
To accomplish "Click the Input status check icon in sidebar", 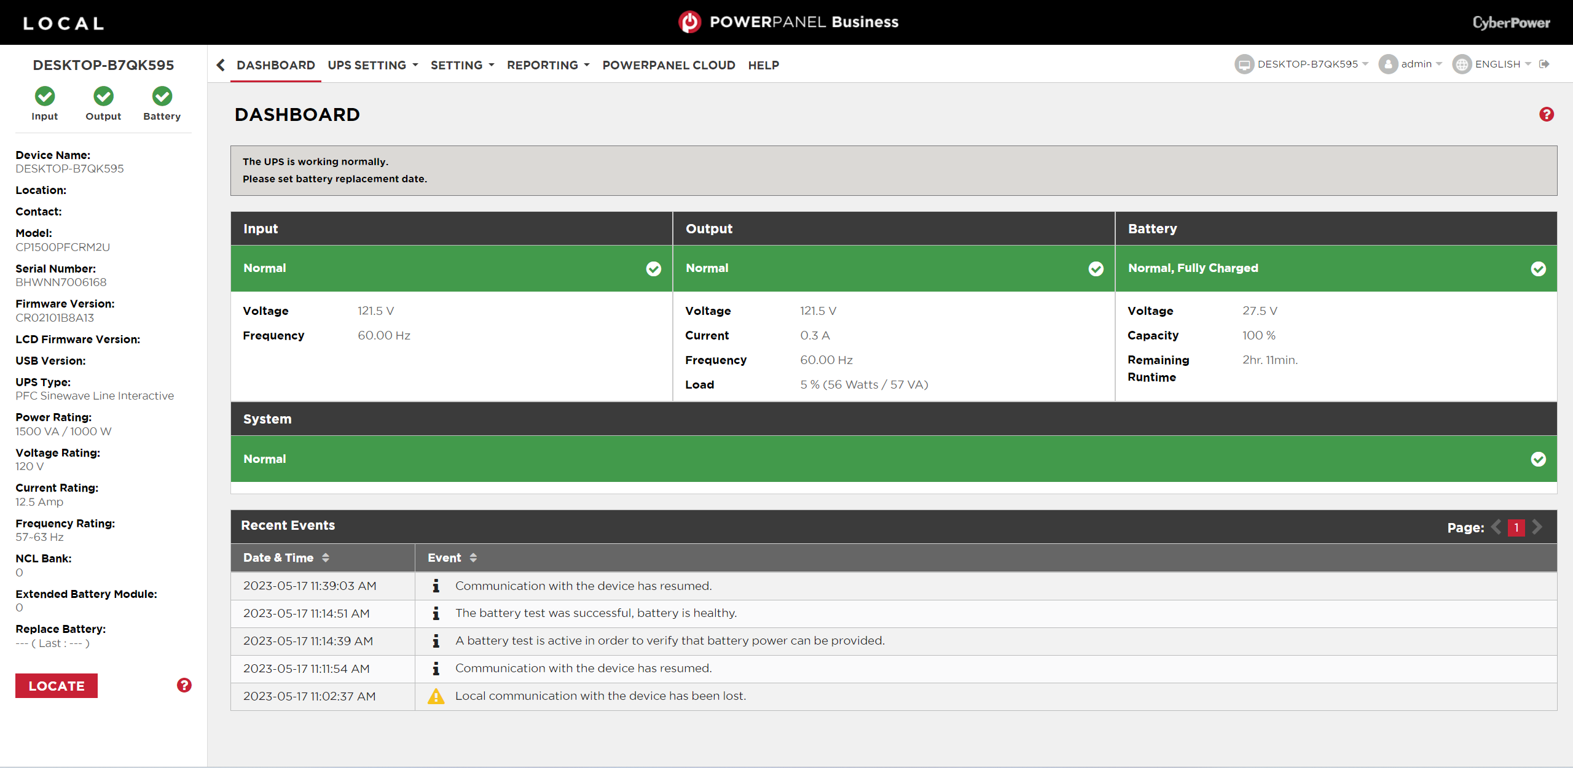I will 44,96.
